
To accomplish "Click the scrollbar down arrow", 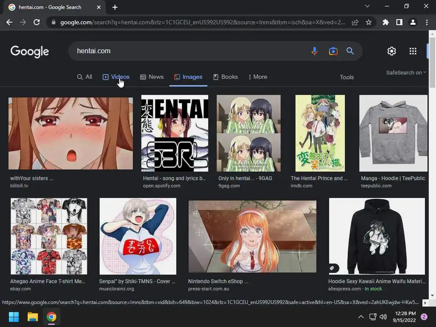I will click(x=432, y=295).
